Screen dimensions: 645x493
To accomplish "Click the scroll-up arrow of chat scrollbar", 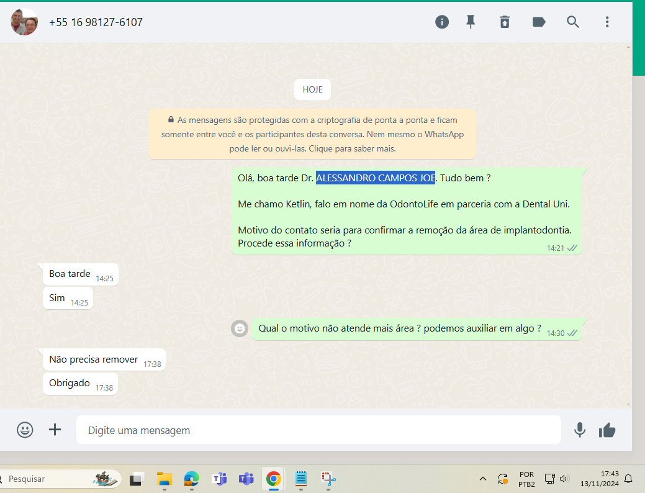I will 628,47.
